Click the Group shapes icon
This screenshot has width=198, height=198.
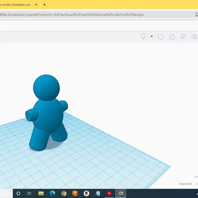tap(161, 37)
